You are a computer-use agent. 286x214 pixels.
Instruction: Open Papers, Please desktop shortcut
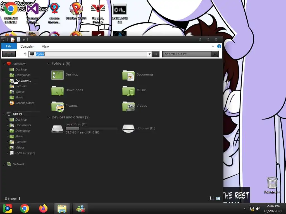click(x=98, y=13)
